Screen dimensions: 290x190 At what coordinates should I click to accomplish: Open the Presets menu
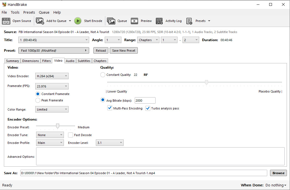tap(29, 12)
